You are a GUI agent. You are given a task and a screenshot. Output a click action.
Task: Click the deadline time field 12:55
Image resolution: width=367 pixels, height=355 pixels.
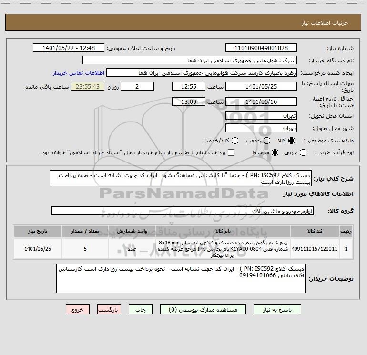tap(189, 86)
